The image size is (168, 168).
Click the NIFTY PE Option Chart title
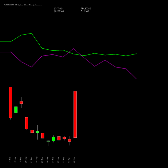pyautogui.click(x=23, y=5)
